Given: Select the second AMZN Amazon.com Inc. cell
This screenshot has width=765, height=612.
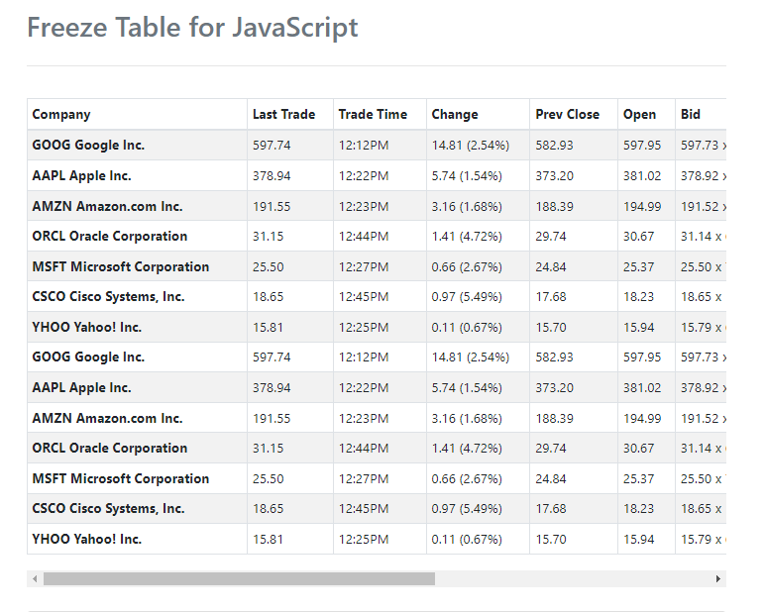Looking at the screenshot, I should 137,419.
